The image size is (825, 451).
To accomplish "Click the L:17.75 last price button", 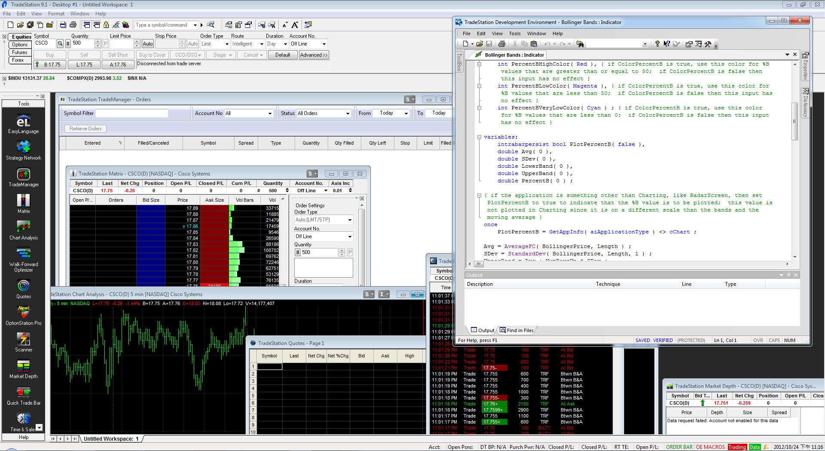I will point(84,65).
